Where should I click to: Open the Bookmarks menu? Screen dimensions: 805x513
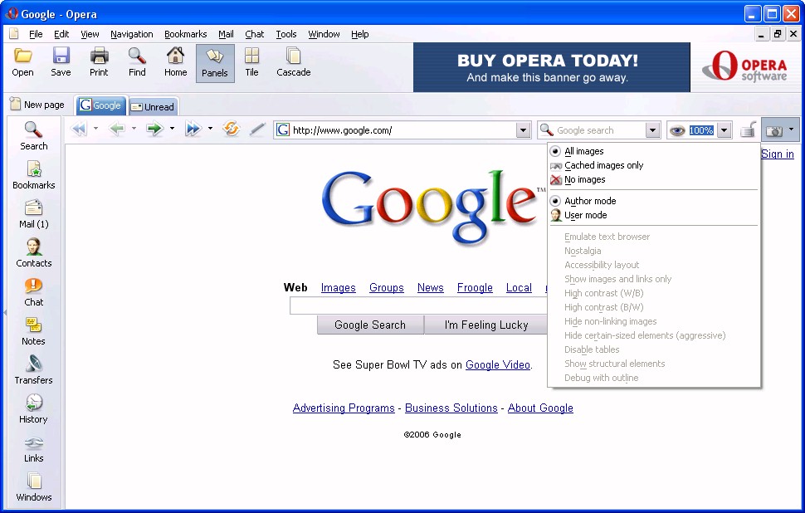pos(185,34)
